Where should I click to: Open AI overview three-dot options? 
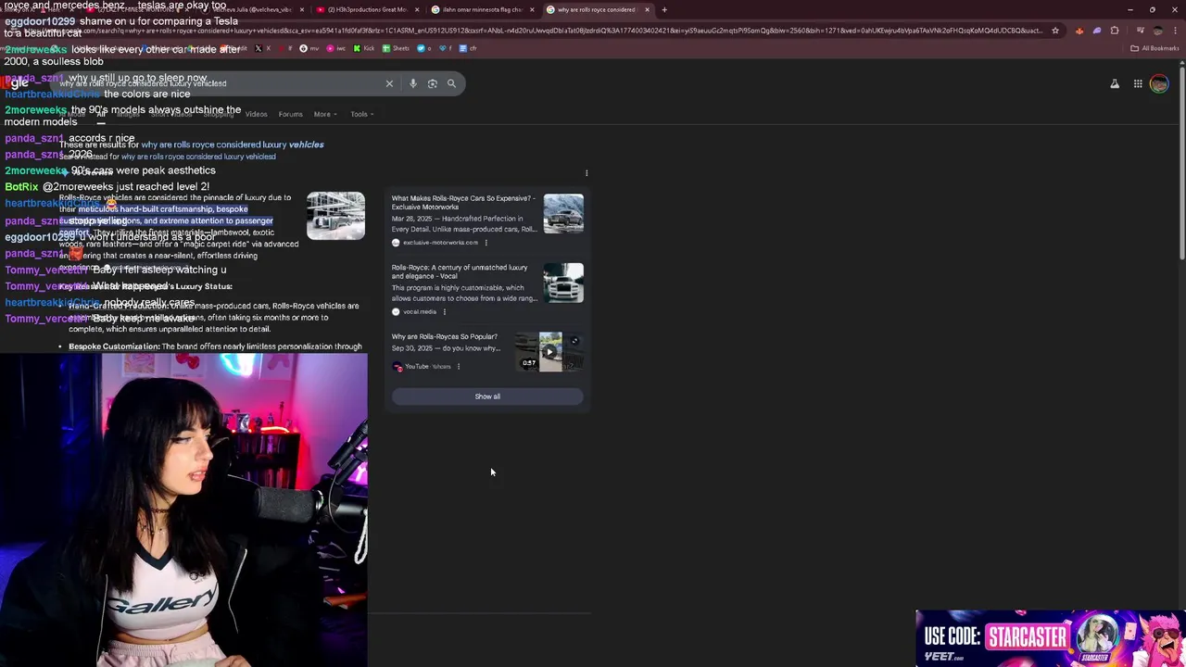(587, 173)
